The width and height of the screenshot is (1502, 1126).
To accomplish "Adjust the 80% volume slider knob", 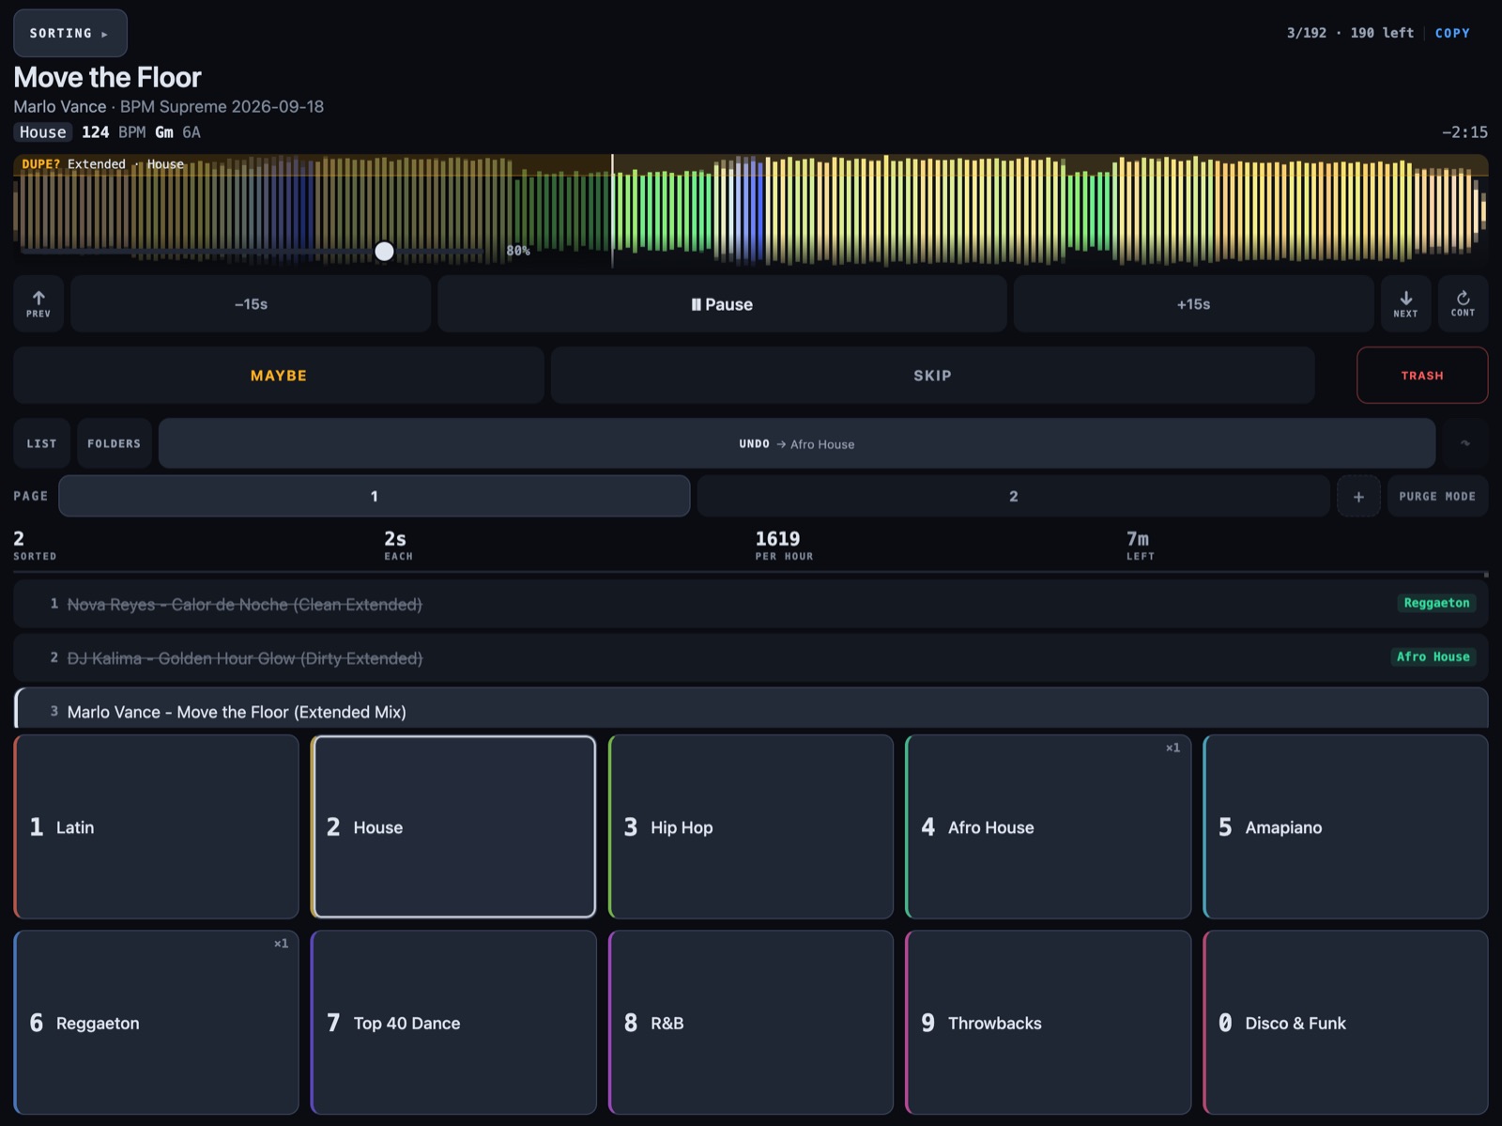I will click(x=384, y=251).
